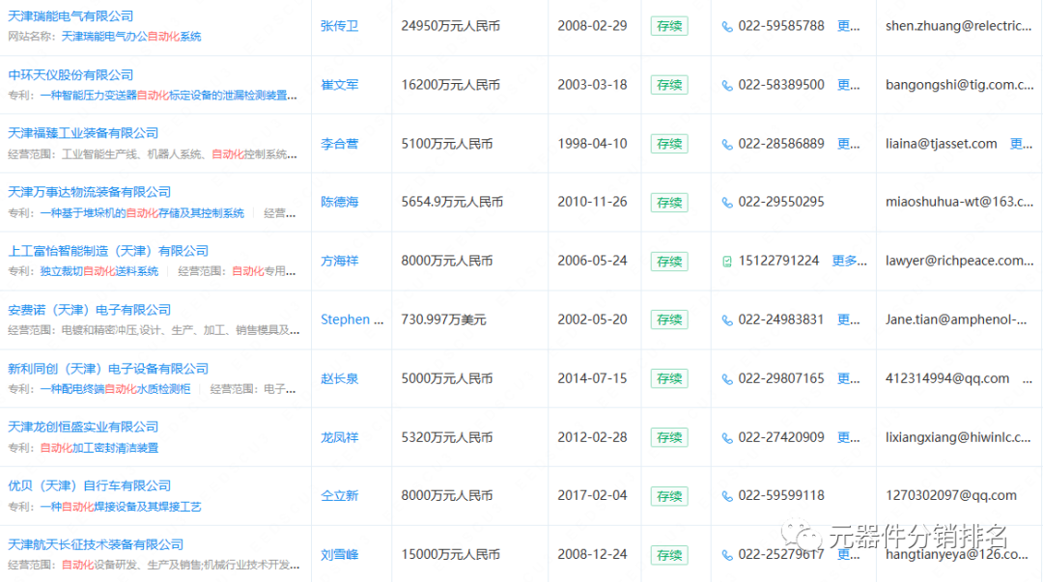Select email lawyer@richpeace.com...
This screenshot has height=582, width=1043.
click(959, 261)
